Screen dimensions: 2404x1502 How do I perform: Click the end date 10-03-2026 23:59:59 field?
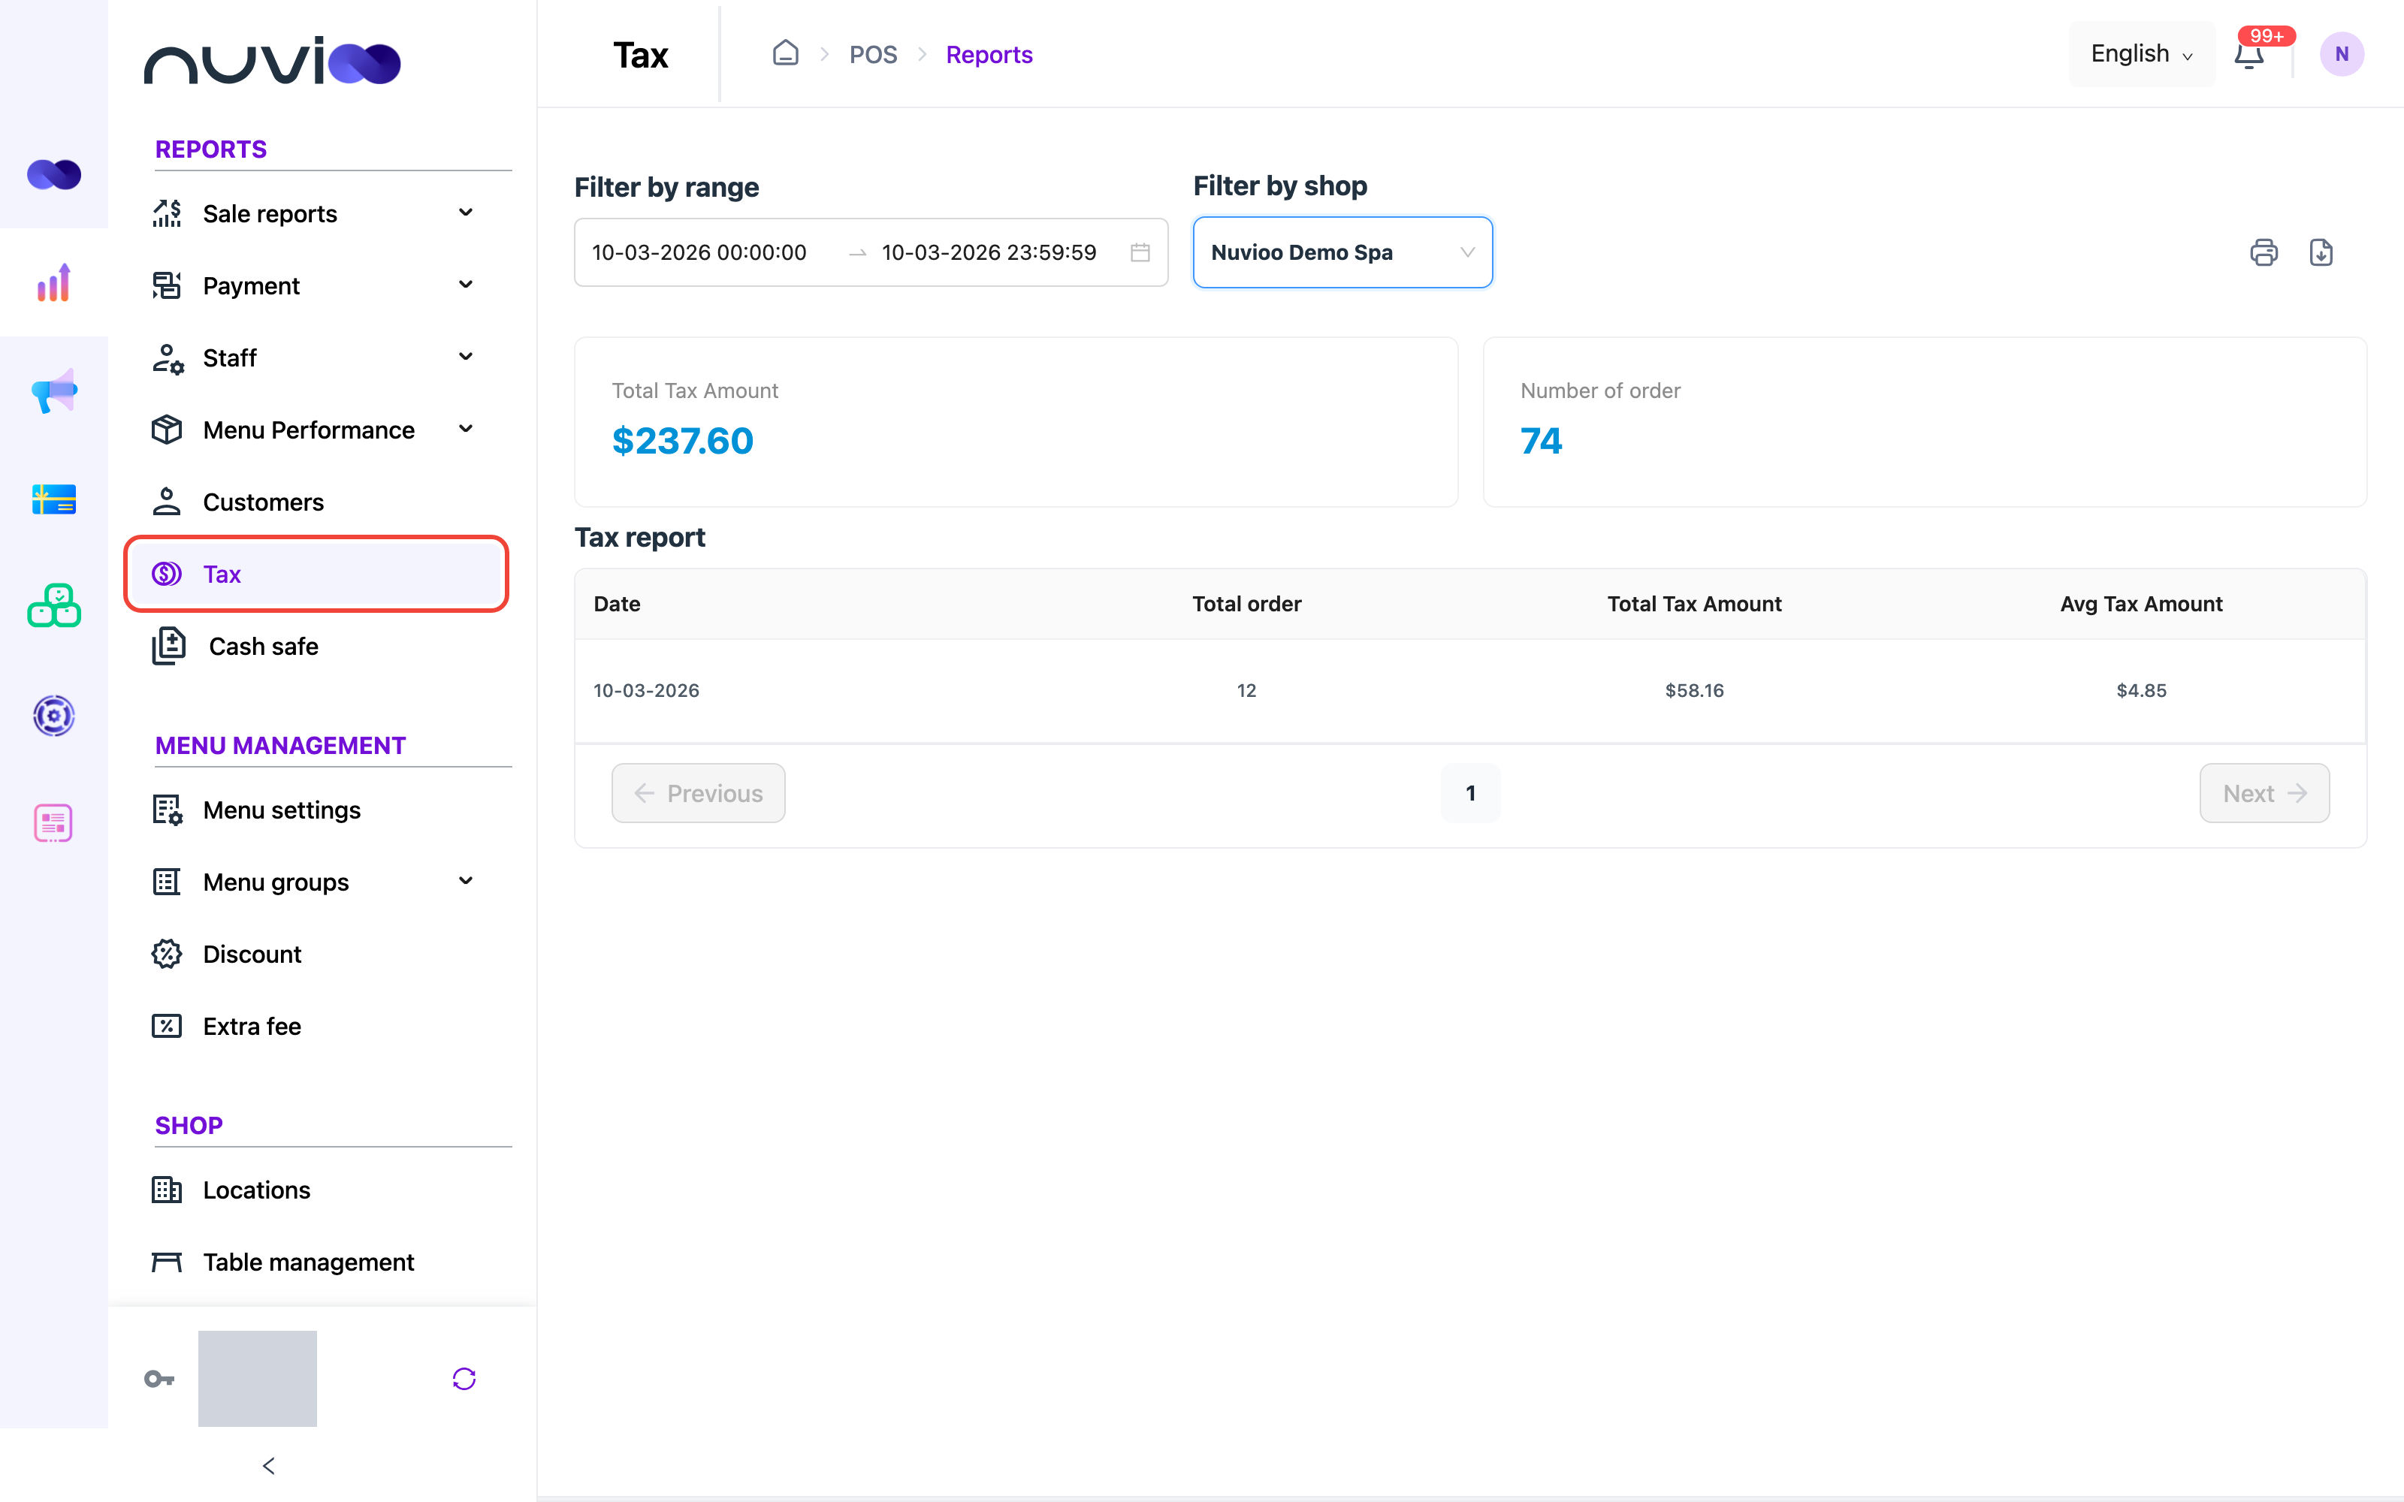(989, 252)
